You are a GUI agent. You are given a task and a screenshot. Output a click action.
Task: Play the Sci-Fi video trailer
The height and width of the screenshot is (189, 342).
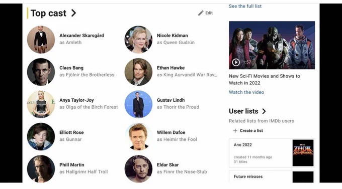pyautogui.click(x=236, y=62)
